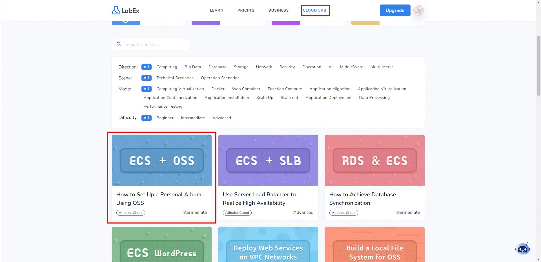Choose Technical Scenarios scene filter
This screenshot has width=541, height=262.
175,78
